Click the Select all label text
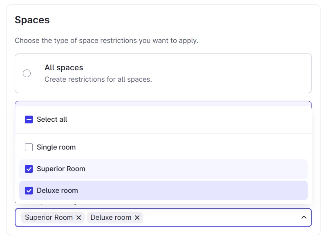The height and width of the screenshot is (239, 327). click(x=52, y=120)
